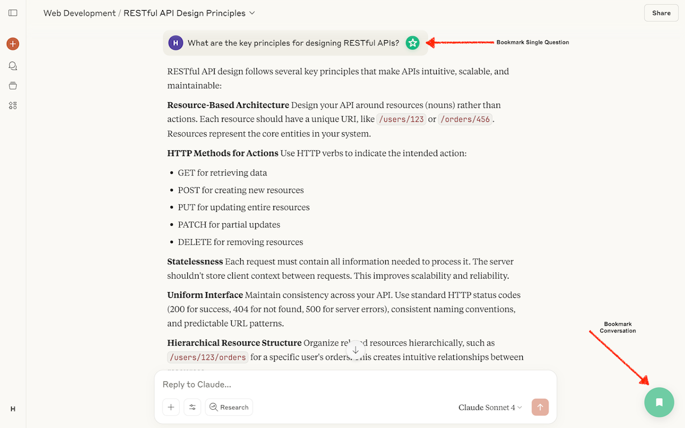Image resolution: width=685 pixels, height=428 pixels.
Task: Click the user question message bubble
Action: [293, 43]
